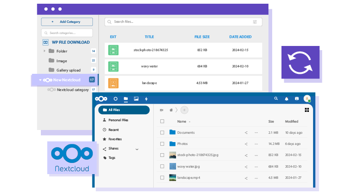Check the Photos folder checkbox
353x195 pixels.
pos(162,144)
